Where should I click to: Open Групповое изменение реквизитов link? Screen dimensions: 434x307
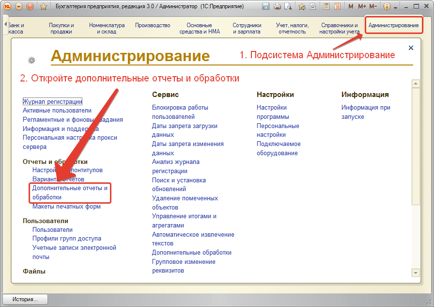pos(184,266)
